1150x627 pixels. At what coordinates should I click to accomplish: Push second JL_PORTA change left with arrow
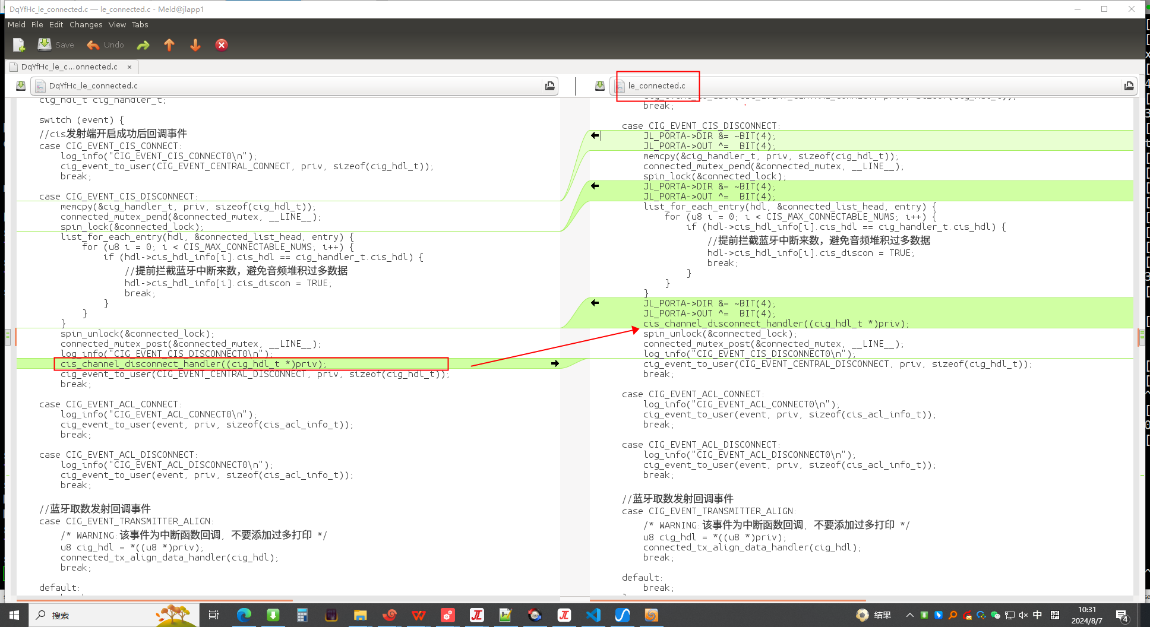[595, 186]
